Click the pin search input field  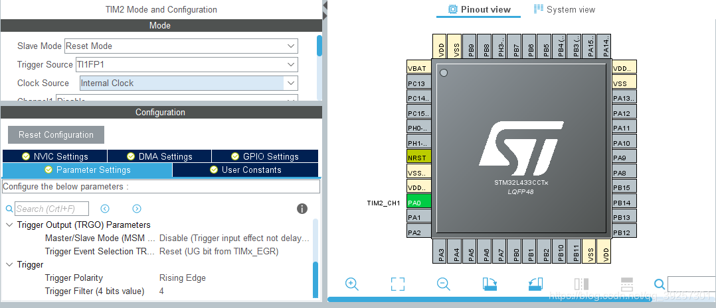(x=691, y=284)
